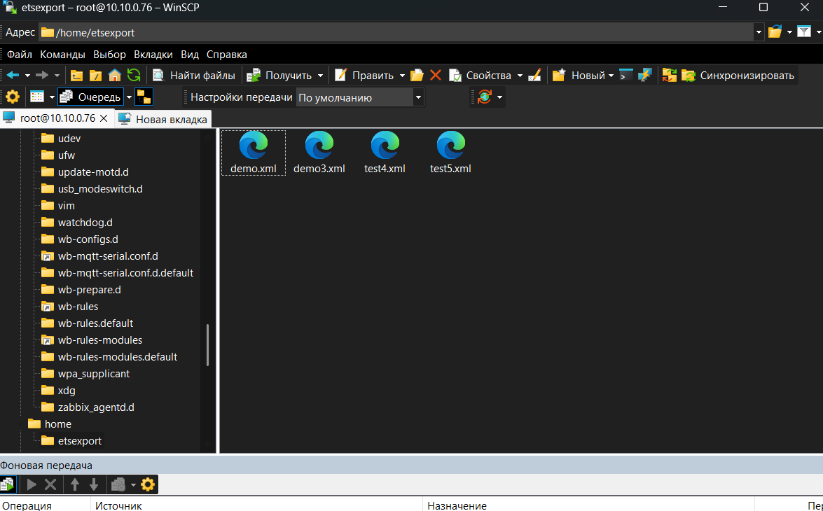Move queue item down with the arrow

[94, 484]
